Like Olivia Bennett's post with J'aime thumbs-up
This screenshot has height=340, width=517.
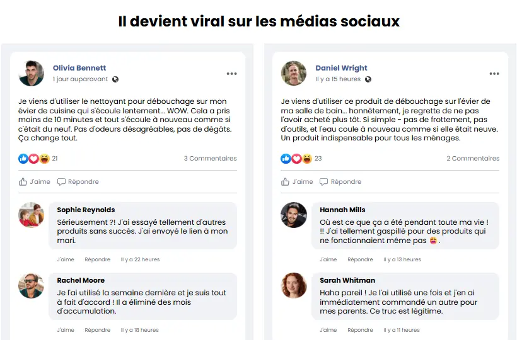35,182
